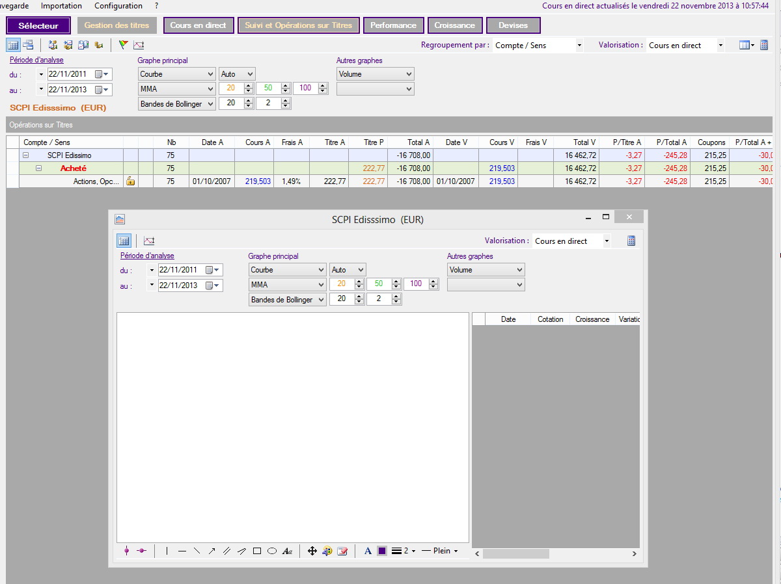Viewport: 781px width, 584px height.
Task: Toggle table view in SCPI Edisssimo popup
Action: 124,241
